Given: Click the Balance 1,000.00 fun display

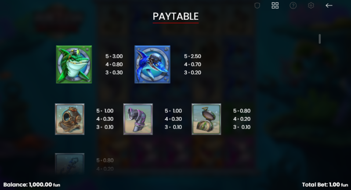Looking at the screenshot, I should click(x=32, y=185).
